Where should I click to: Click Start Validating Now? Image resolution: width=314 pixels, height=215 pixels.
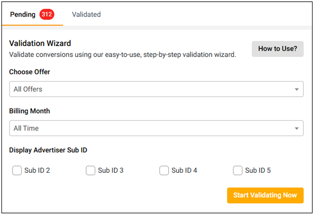pyautogui.click(x=265, y=195)
